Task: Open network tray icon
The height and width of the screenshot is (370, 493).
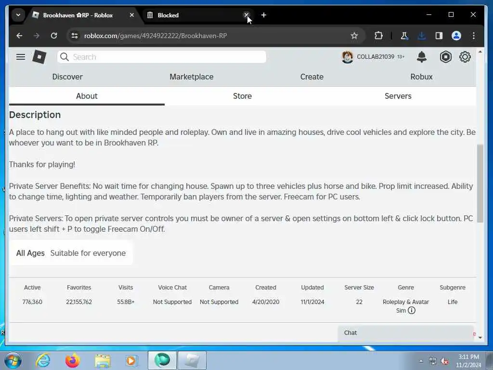Action: pos(433,361)
